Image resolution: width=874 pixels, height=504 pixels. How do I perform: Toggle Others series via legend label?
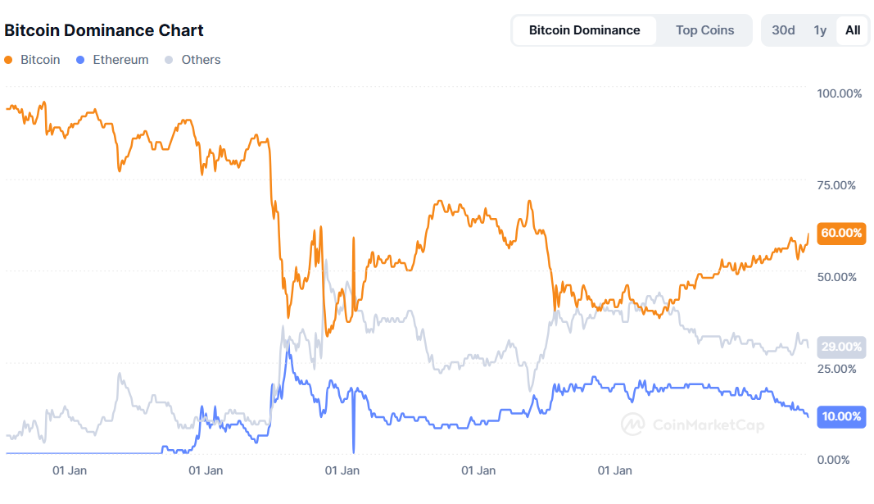[201, 60]
